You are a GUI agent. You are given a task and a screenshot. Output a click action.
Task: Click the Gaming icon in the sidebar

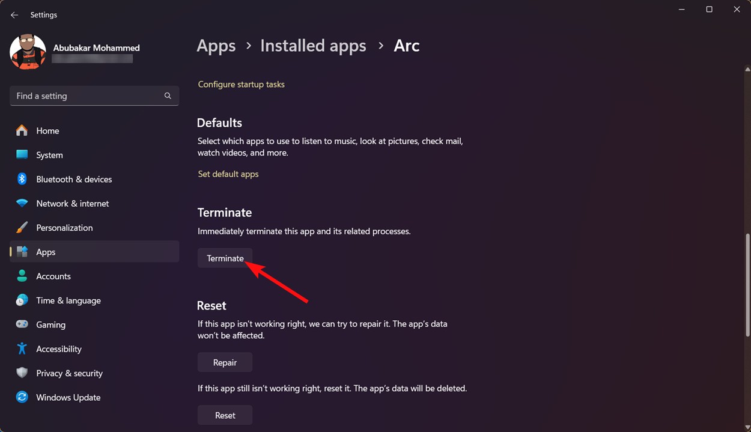(22, 324)
